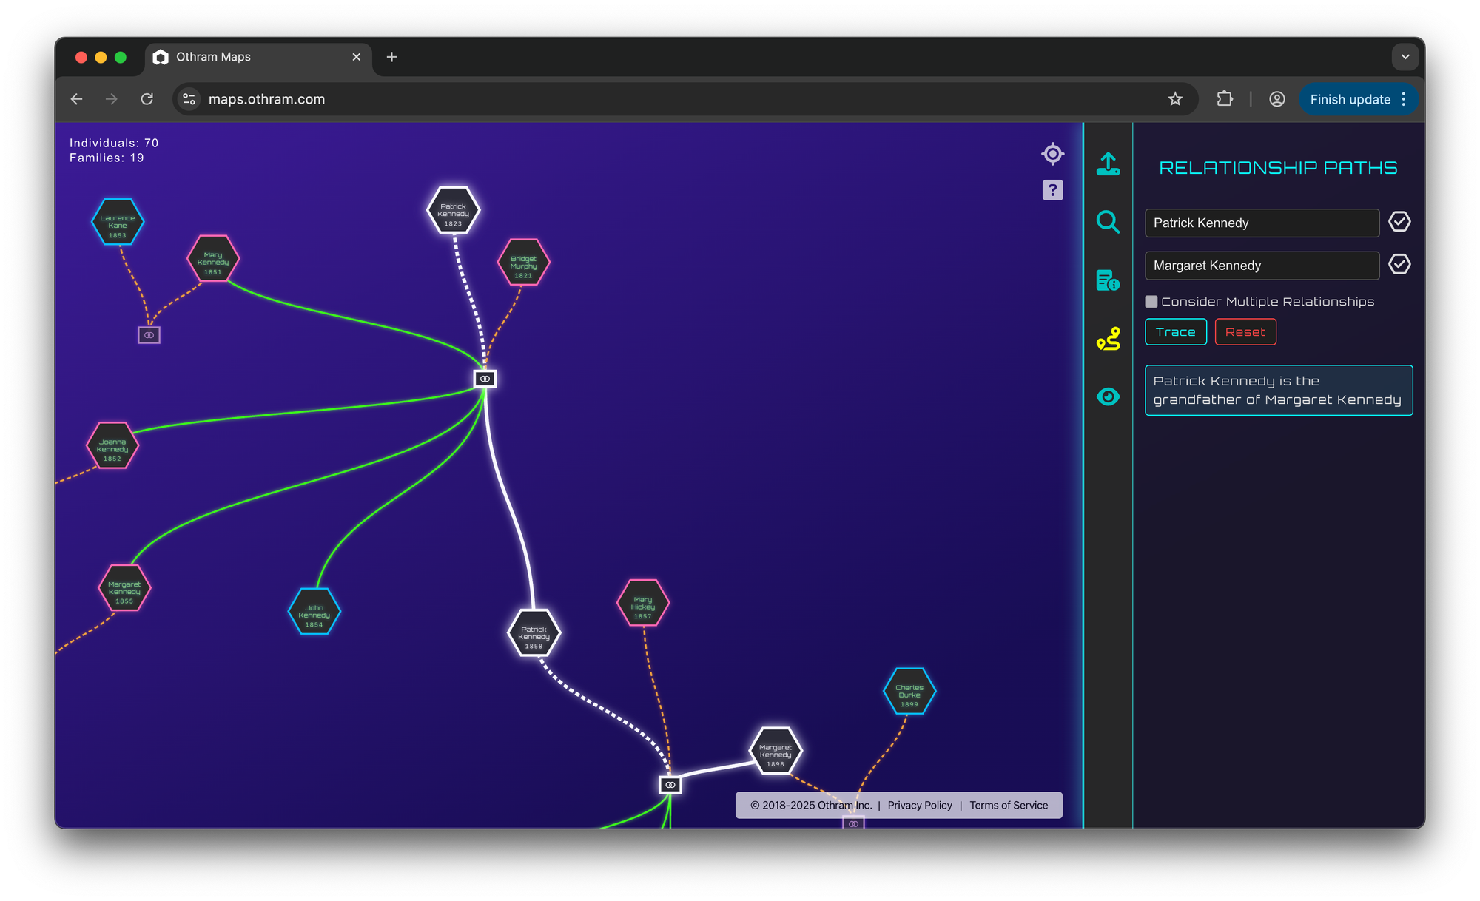Image resolution: width=1480 pixels, height=901 pixels.
Task: Open Chrome's three-dot Finish update menu
Action: pos(1404,99)
